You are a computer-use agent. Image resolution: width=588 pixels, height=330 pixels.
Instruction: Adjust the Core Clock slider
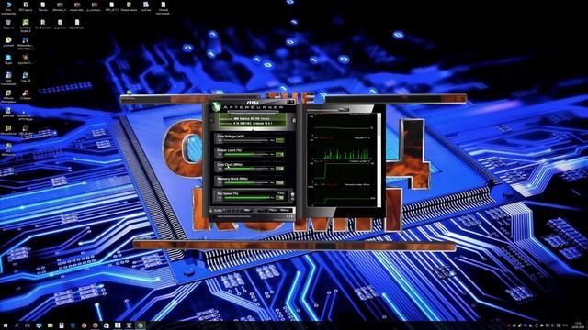pos(246,169)
